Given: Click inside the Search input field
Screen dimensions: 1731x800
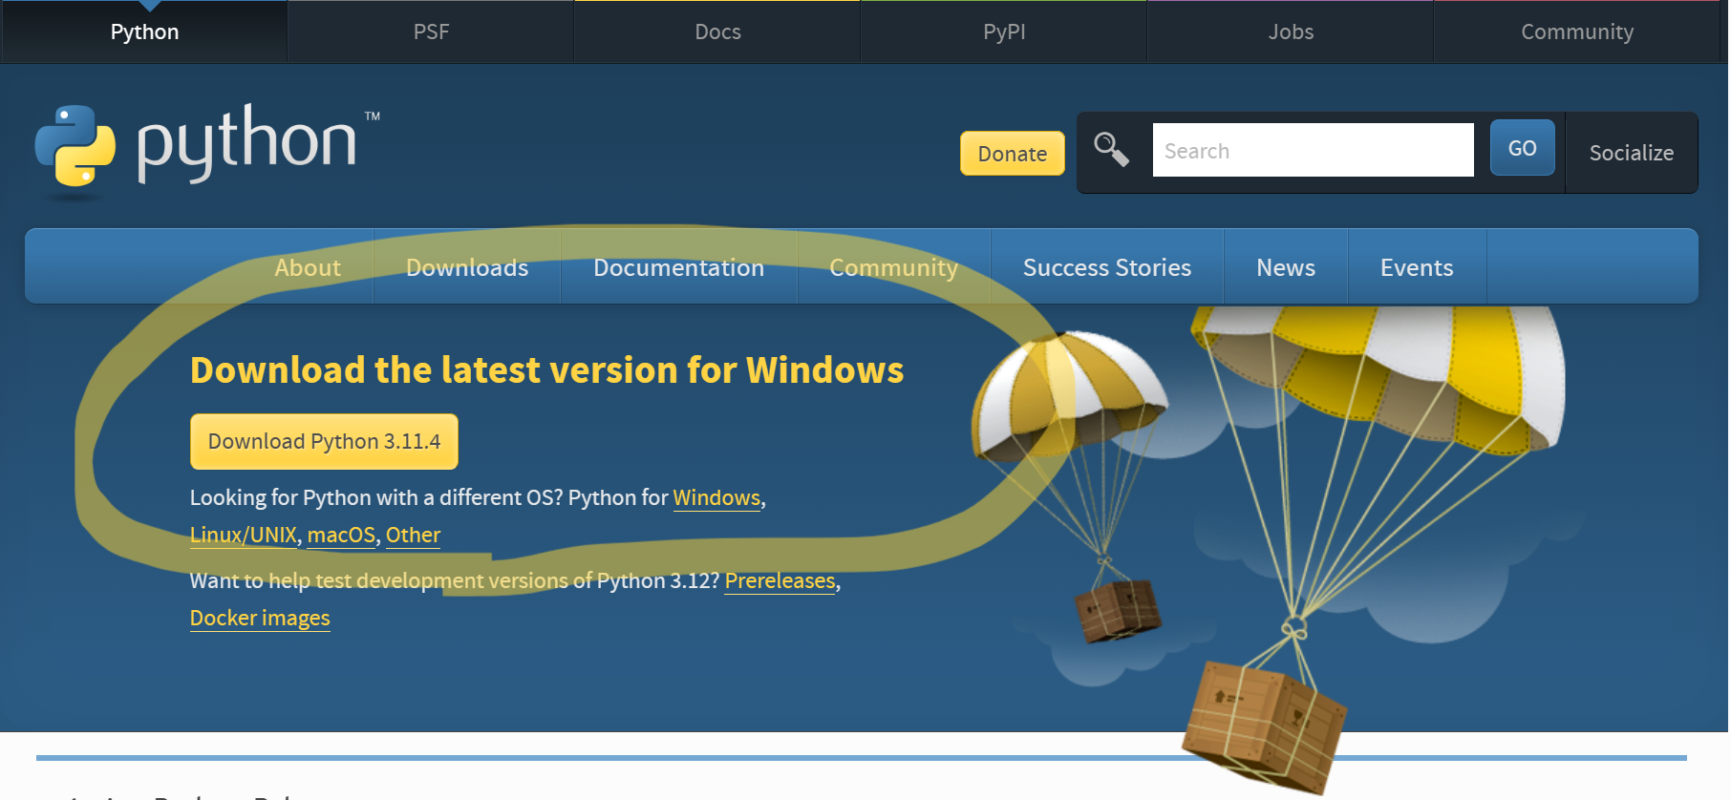Looking at the screenshot, I should [x=1312, y=151].
